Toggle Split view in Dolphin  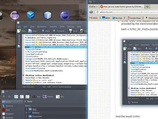point(60,97)
